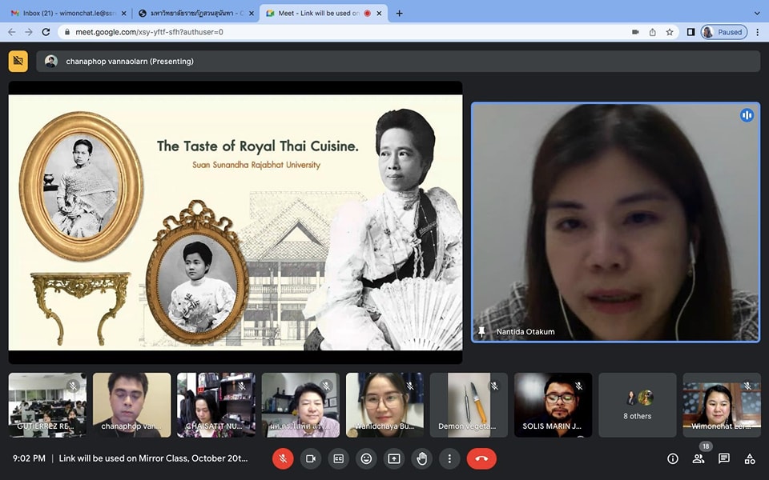The width and height of the screenshot is (769, 480).
Task: Toggle the camera on or off
Action: pos(311,458)
